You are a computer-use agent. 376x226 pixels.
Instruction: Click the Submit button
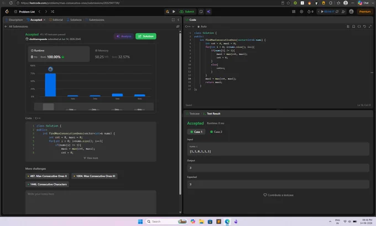(x=187, y=12)
